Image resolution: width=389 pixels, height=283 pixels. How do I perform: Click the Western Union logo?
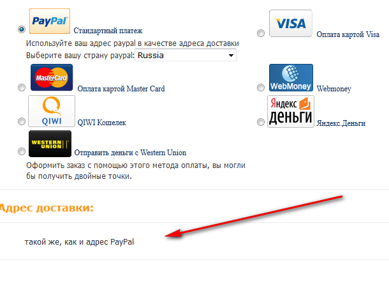coord(50,144)
